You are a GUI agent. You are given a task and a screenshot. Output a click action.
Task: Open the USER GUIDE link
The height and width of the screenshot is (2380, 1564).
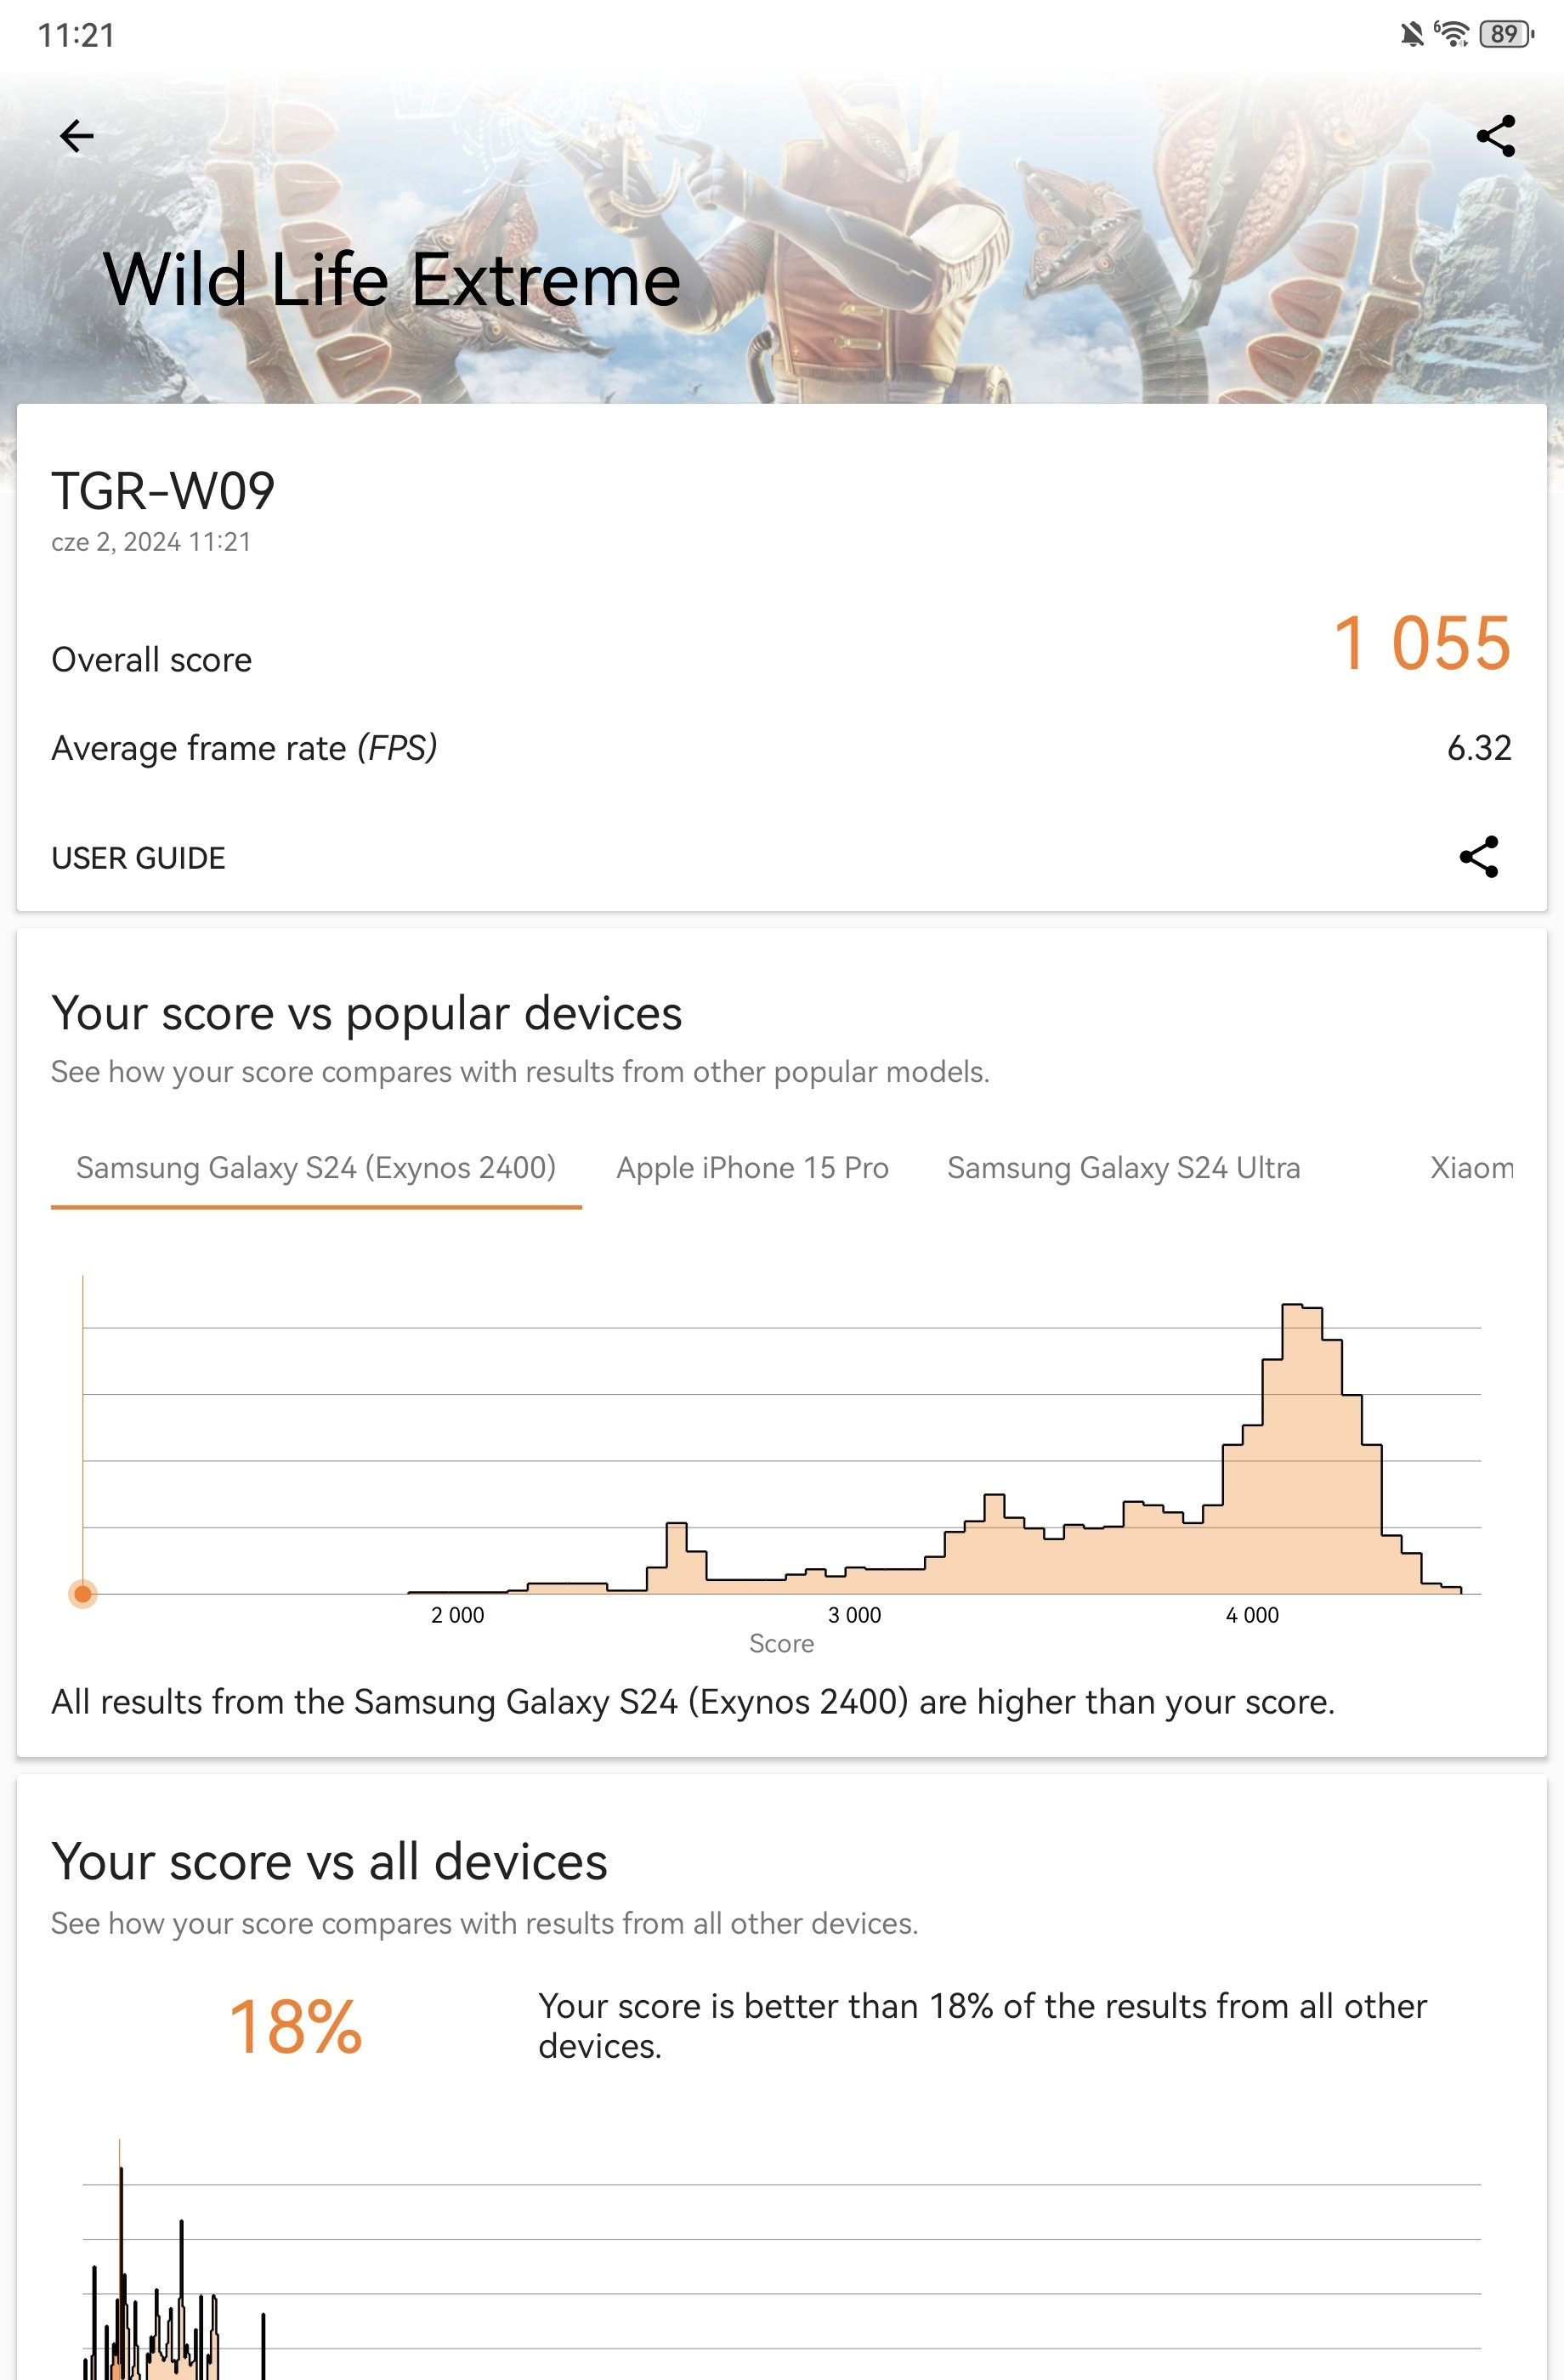click(x=138, y=858)
